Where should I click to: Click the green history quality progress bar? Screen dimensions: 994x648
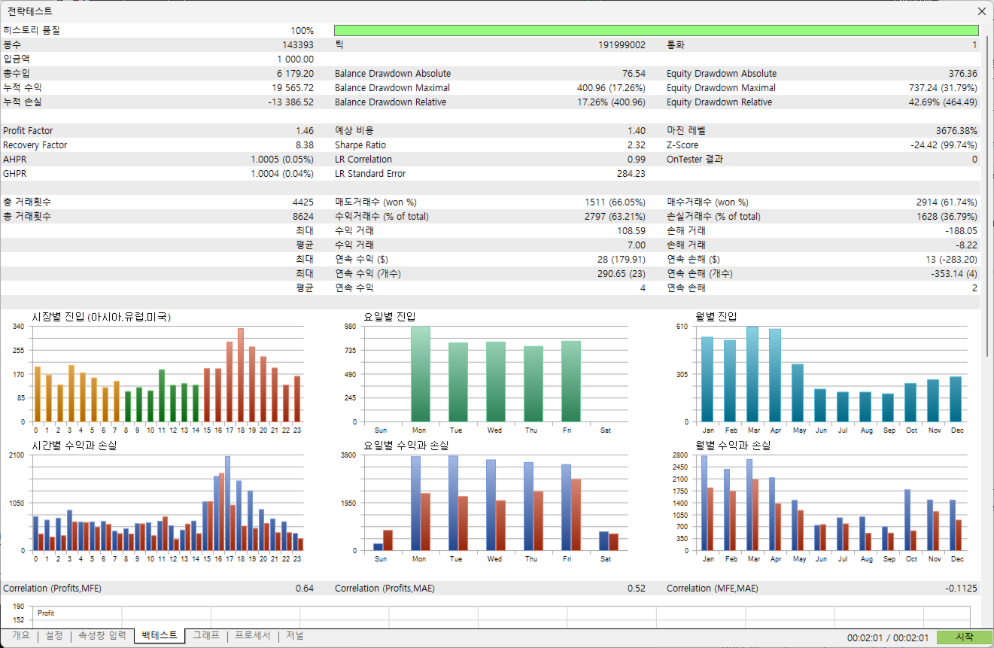[656, 31]
